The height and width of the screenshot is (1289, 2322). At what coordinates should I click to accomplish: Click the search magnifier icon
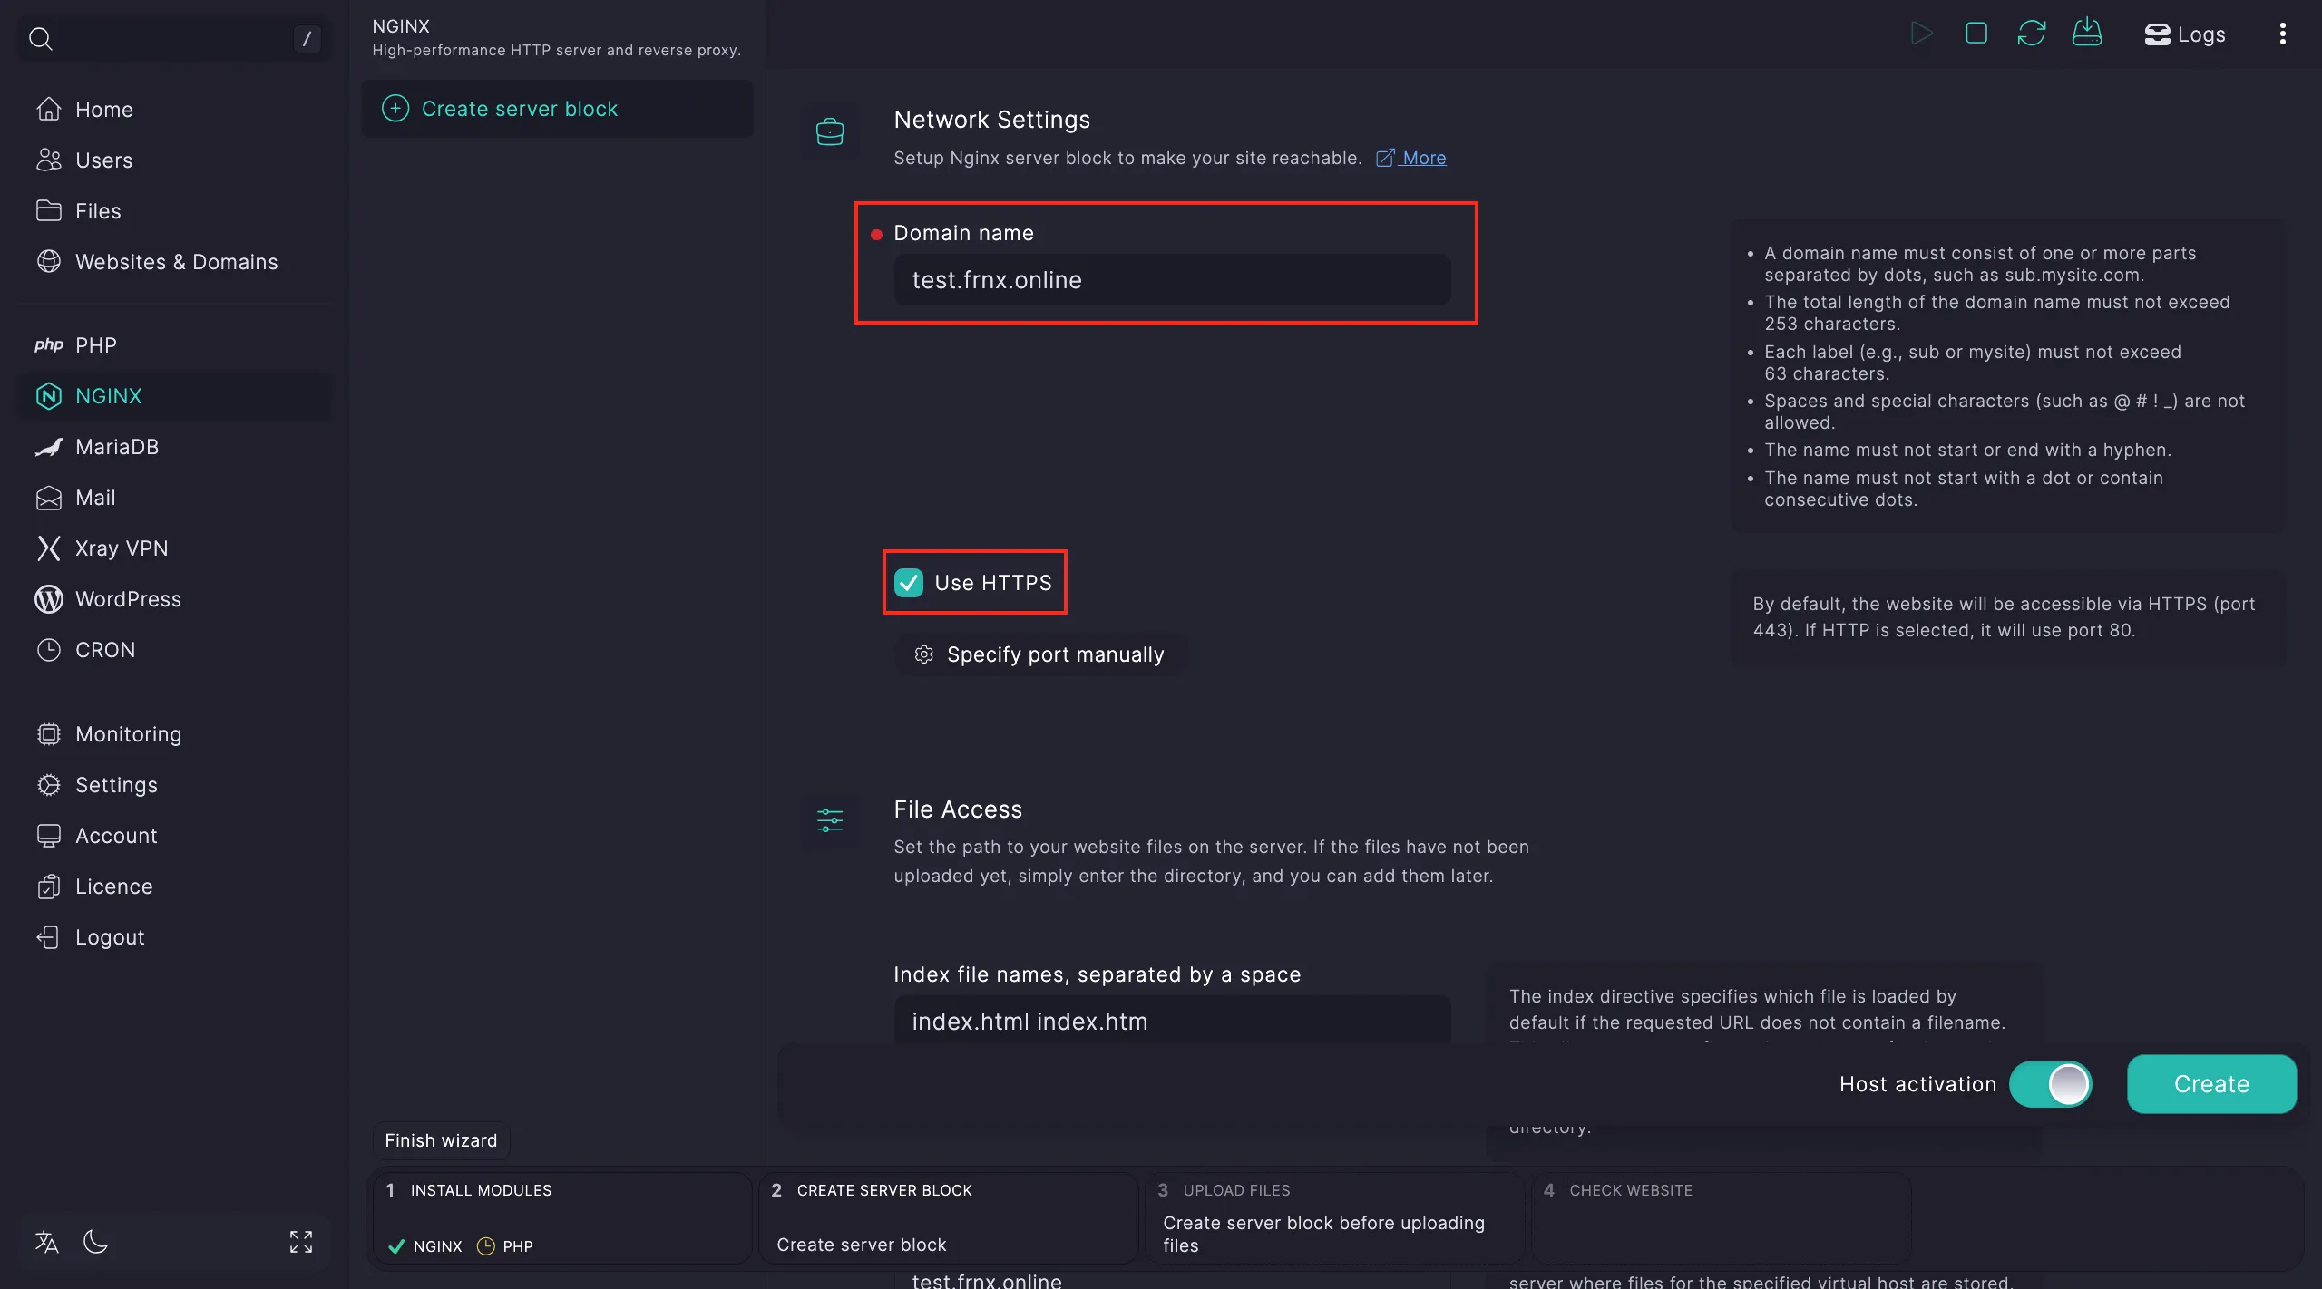[41, 38]
